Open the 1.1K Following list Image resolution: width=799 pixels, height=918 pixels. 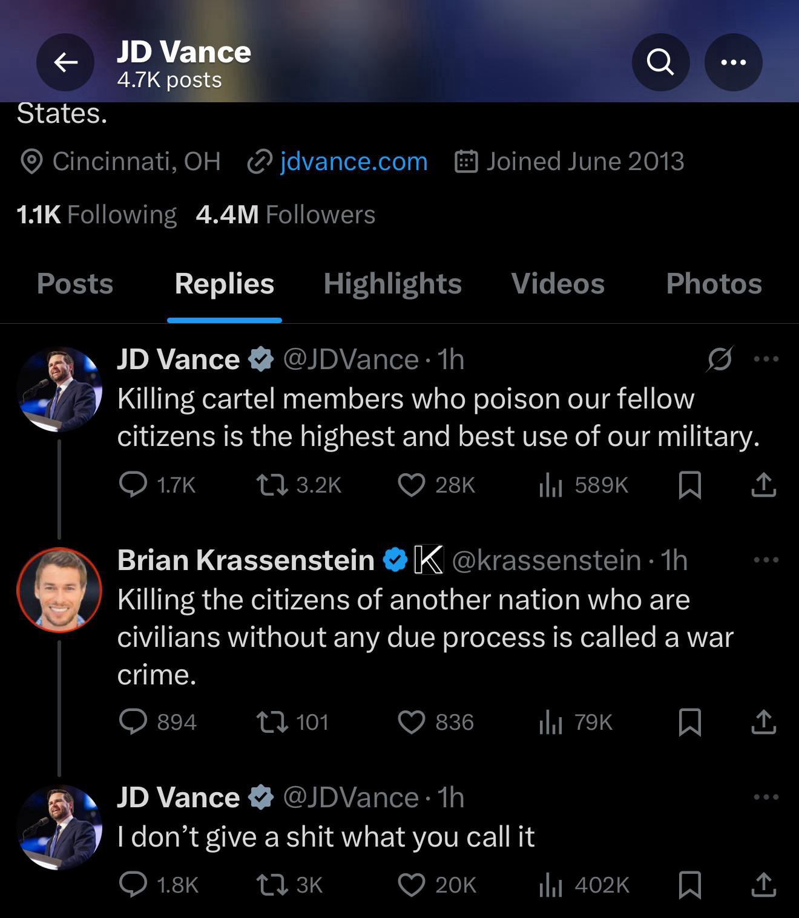tap(96, 215)
